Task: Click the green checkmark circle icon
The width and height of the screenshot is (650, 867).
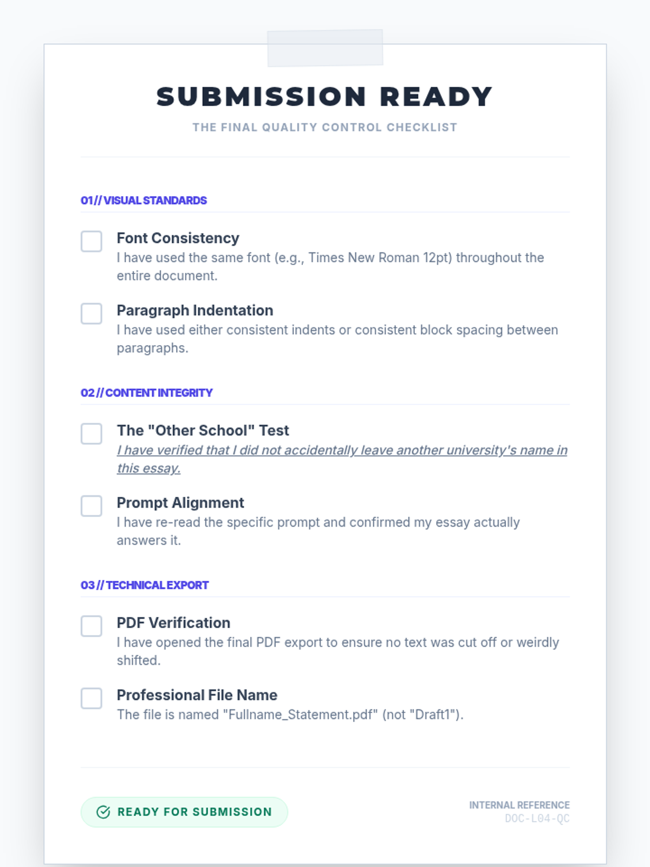Action: [x=103, y=812]
